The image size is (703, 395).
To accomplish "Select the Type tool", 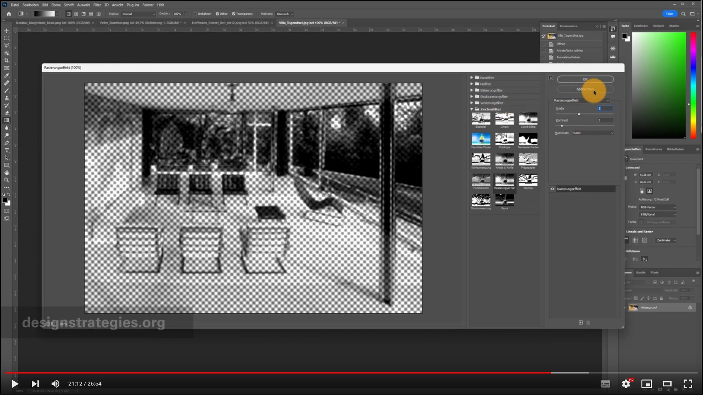I will click(6, 150).
